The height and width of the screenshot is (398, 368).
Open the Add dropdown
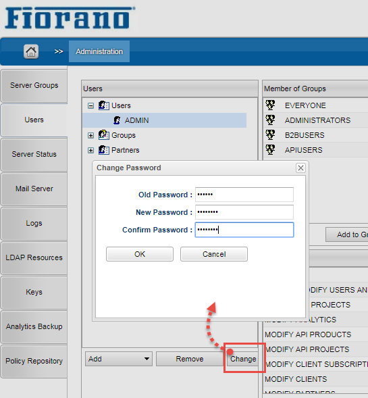pyautogui.click(x=119, y=359)
